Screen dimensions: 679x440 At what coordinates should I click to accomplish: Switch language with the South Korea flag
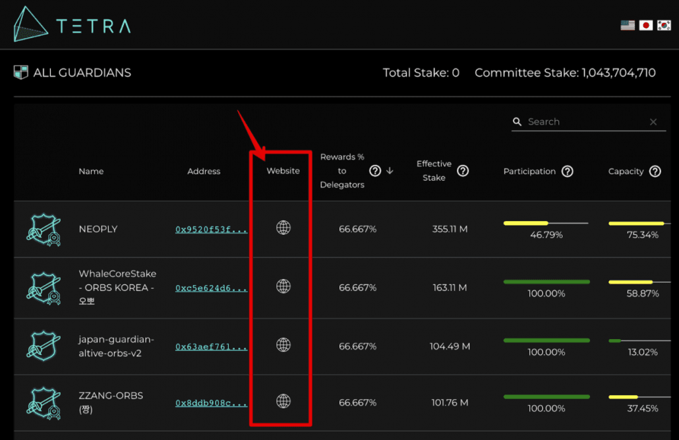point(664,26)
